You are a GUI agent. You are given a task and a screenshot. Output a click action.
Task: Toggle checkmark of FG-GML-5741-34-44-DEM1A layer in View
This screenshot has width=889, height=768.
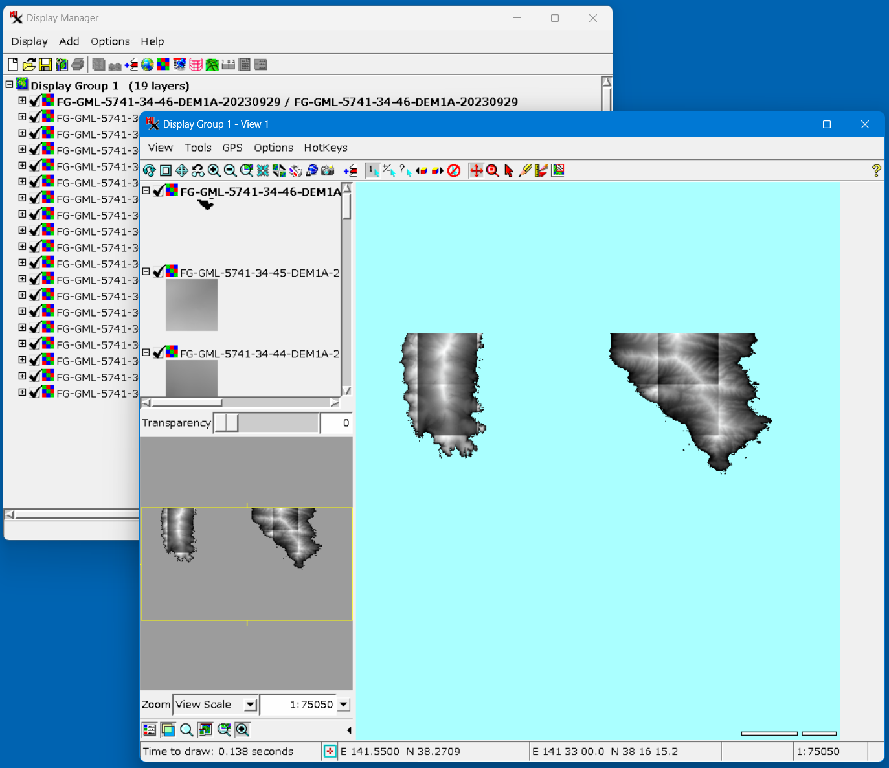pos(159,353)
